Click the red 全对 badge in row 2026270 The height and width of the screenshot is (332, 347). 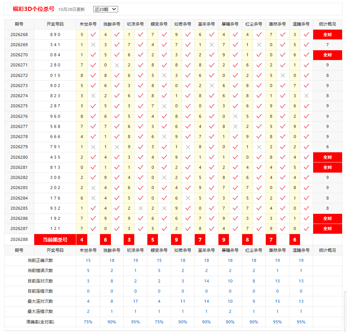coord(327,55)
